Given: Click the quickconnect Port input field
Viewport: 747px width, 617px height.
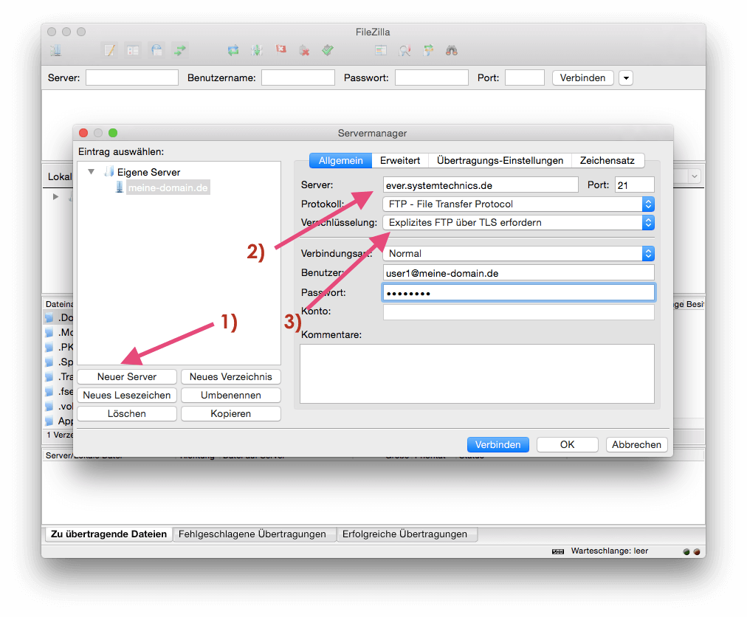Looking at the screenshot, I should 525,77.
